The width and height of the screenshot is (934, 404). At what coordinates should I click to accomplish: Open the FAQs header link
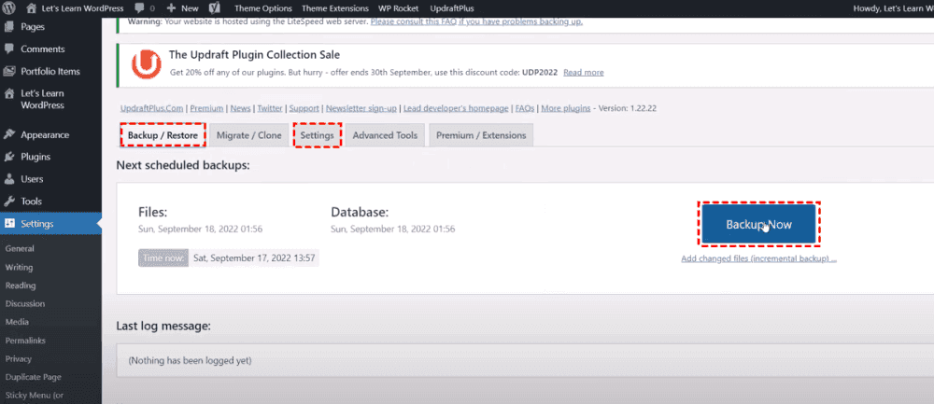525,108
